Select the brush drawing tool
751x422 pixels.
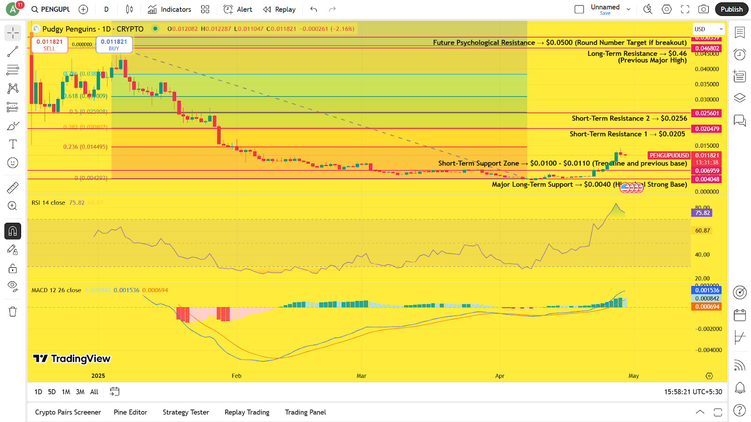point(13,126)
